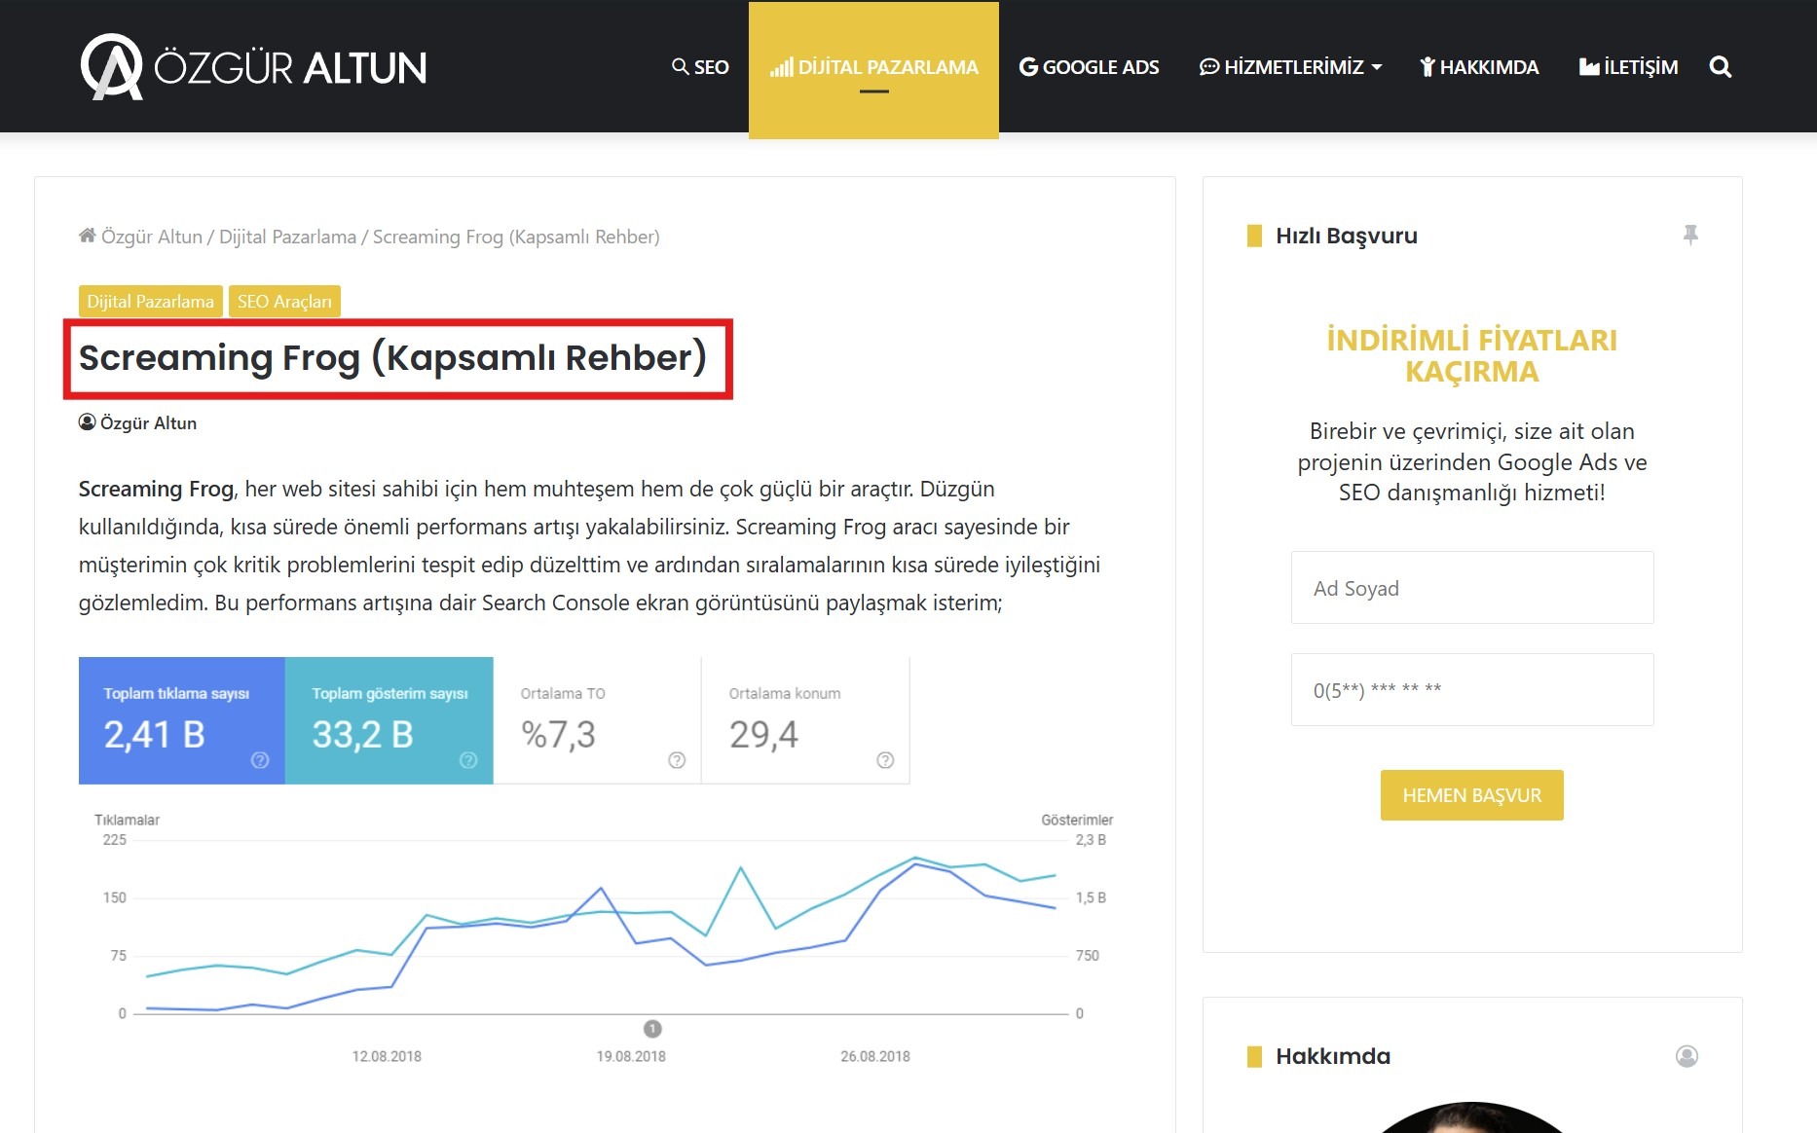Viewport: 1817px width, 1133px height.
Task: Select the Toplam gösterim sayısı card
Action: pos(389,720)
